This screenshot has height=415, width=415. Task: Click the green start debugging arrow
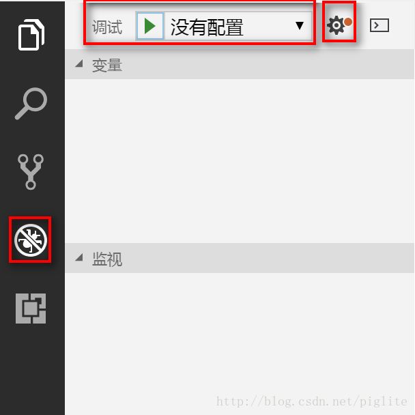pyautogui.click(x=149, y=26)
